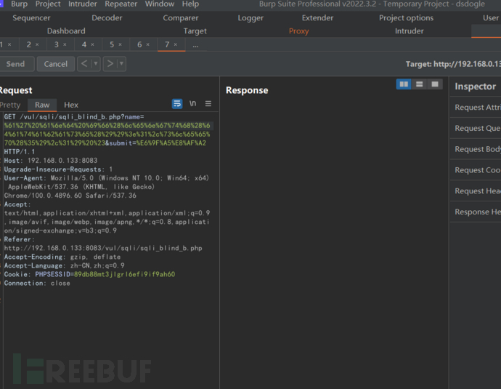This screenshot has width=501, height=389.
Task: Switch to Decoder tool tab
Action: 107,18
